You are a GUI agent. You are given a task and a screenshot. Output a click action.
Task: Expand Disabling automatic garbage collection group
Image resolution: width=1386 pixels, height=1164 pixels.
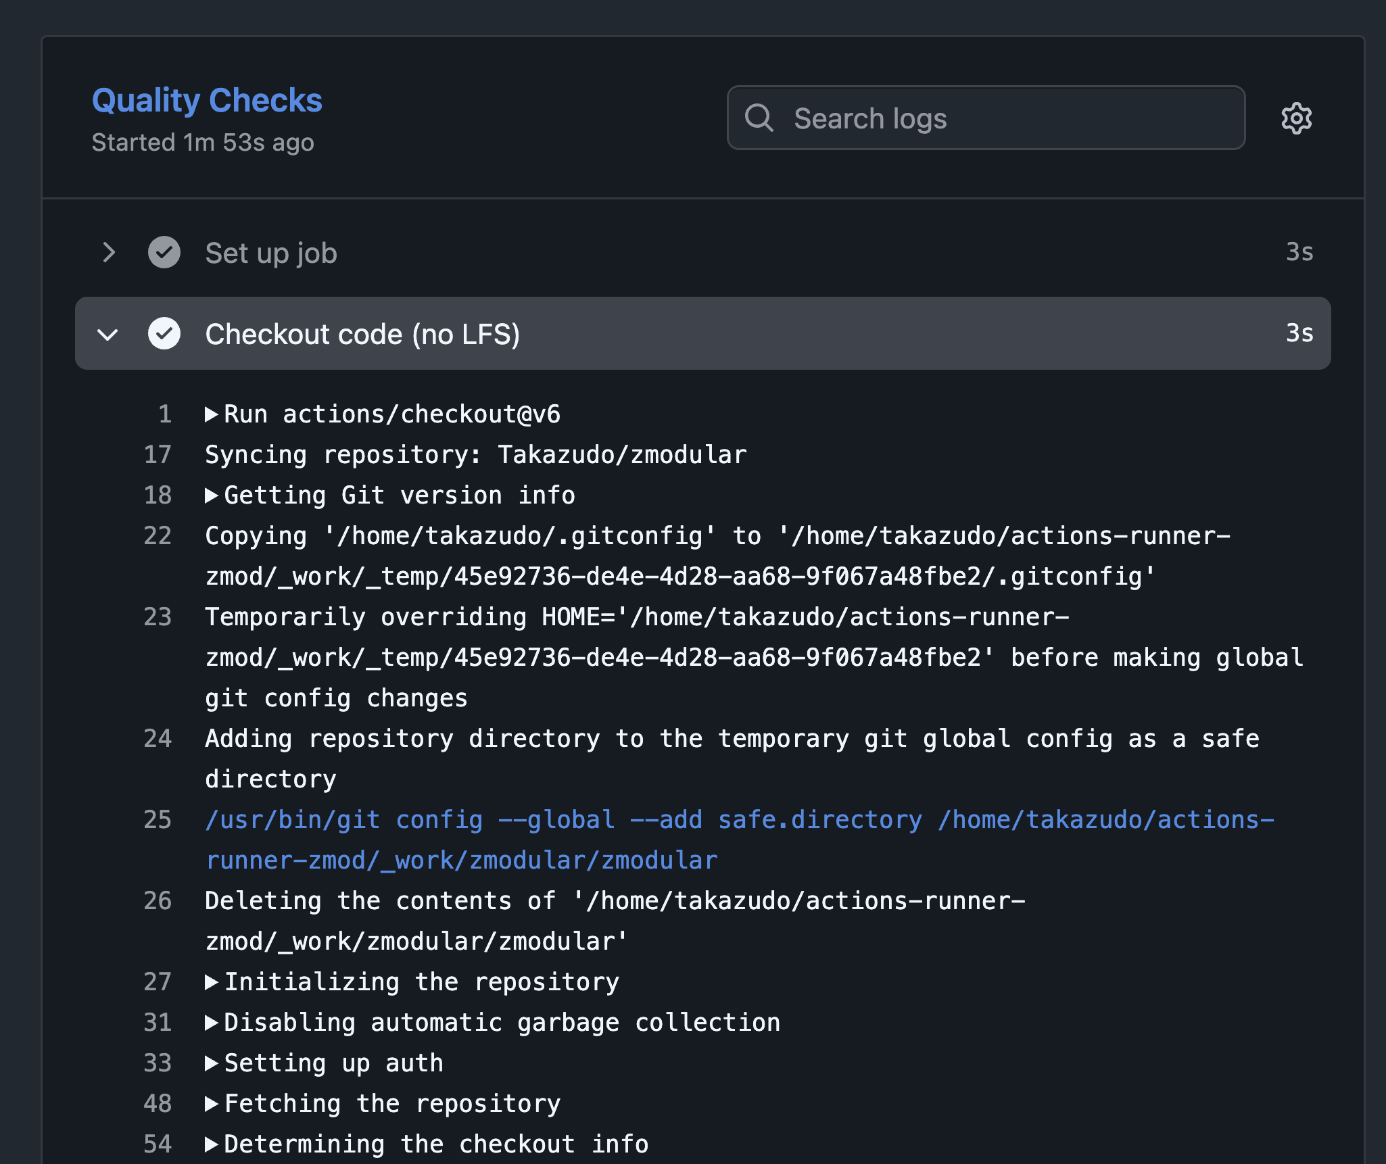click(212, 1023)
